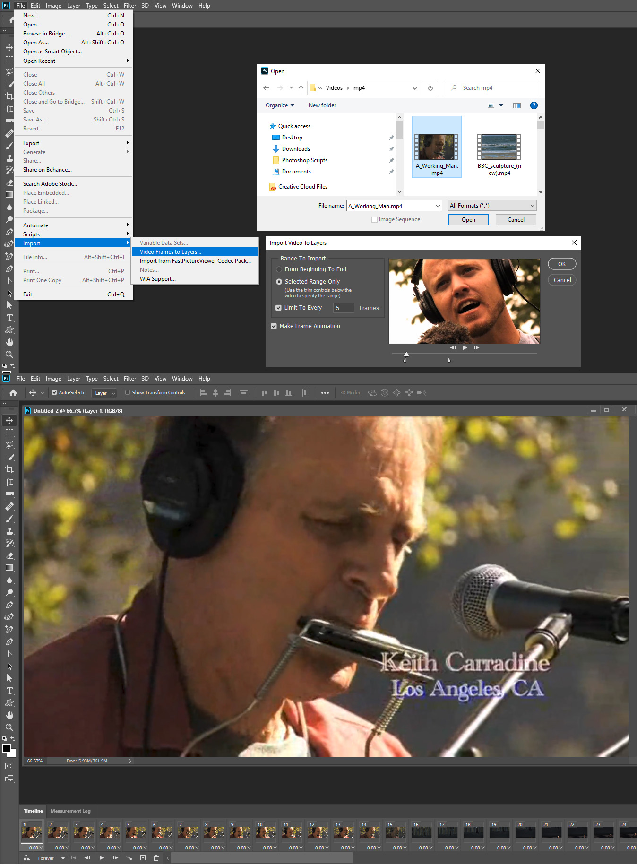This screenshot has width=637, height=866.
Task: Choose From Beginning To End radio button
Action: (x=279, y=269)
